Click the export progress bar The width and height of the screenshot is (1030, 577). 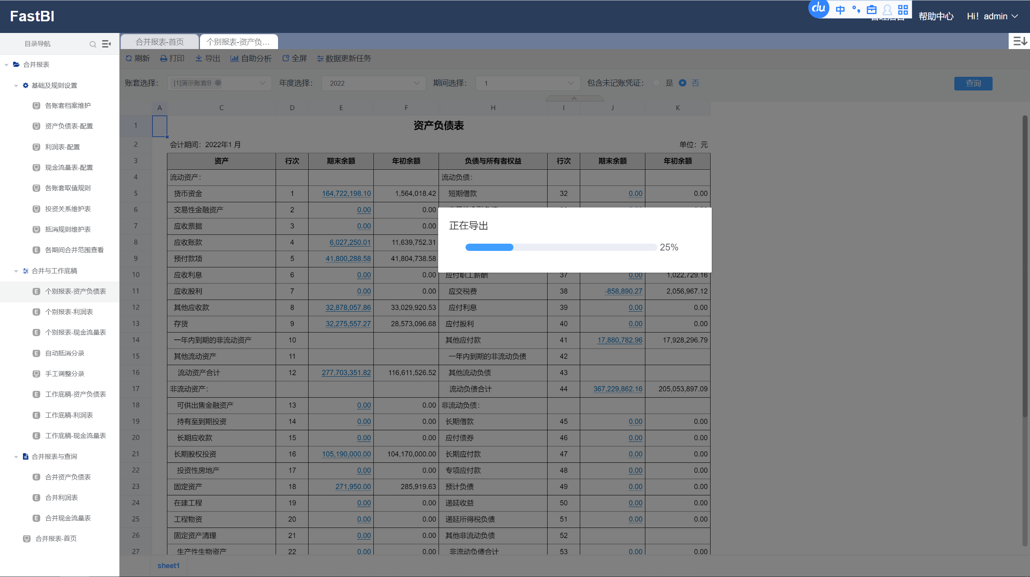click(x=561, y=247)
